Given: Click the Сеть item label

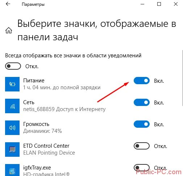Looking at the screenshot, I should pos(29,102).
